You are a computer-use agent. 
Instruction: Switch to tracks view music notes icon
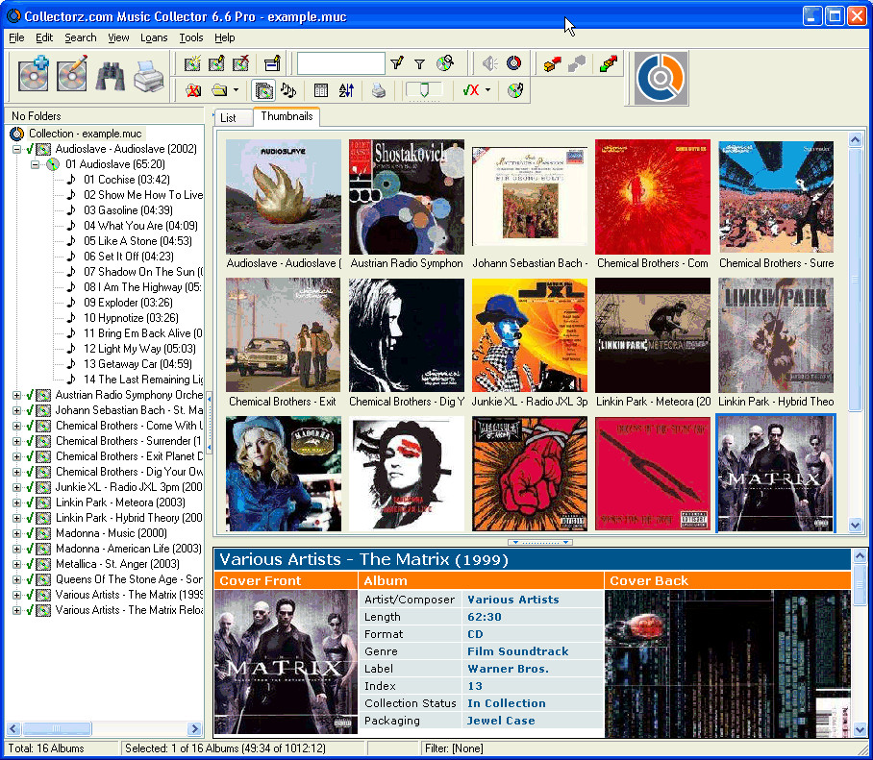click(x=287, y=90)
